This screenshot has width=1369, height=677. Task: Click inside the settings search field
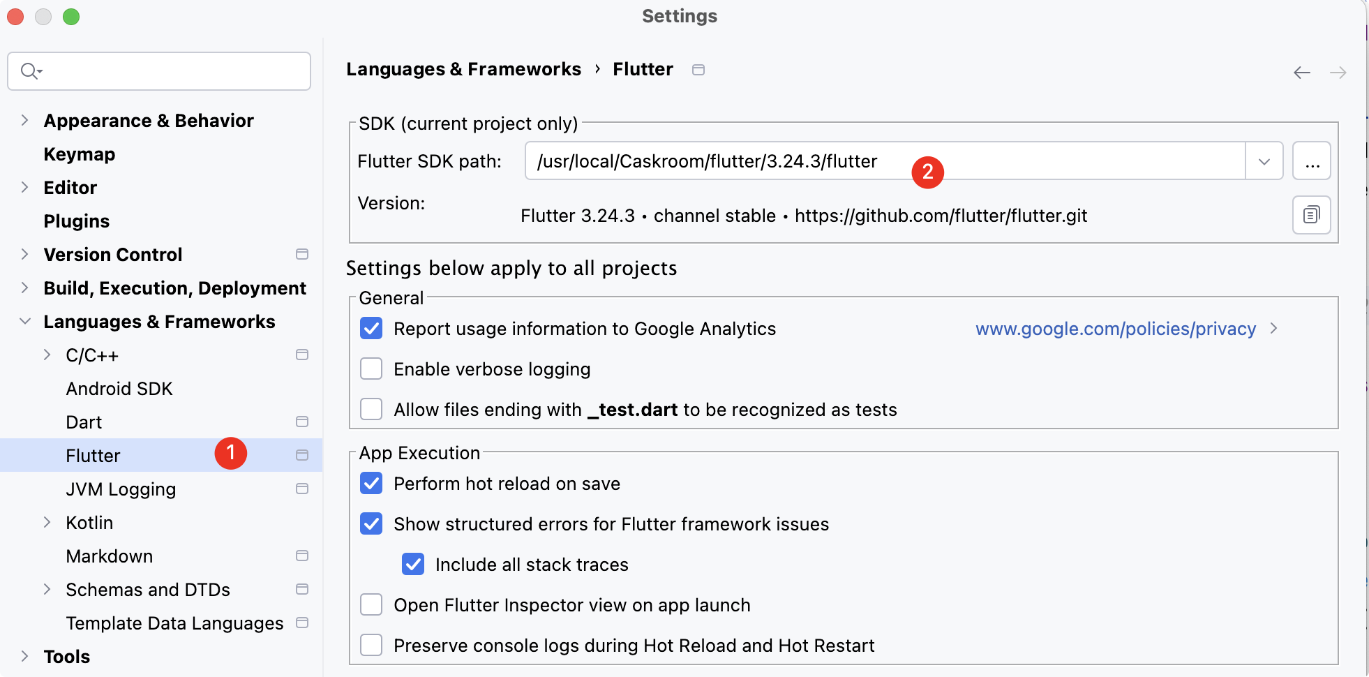click(159, 71)
